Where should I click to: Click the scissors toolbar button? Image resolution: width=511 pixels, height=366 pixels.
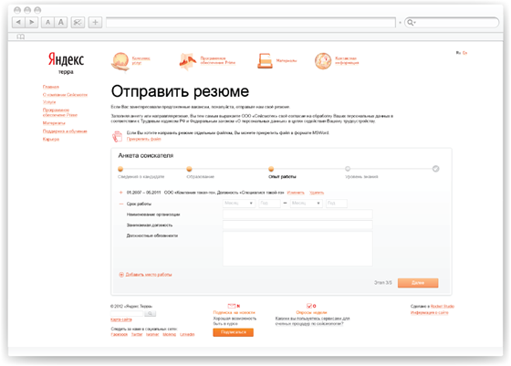78,22
